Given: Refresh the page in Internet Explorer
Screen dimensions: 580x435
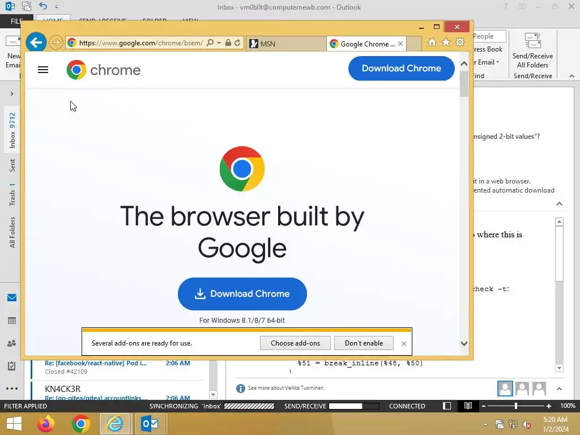Looking at the screenshot, I should coord(237,43).
